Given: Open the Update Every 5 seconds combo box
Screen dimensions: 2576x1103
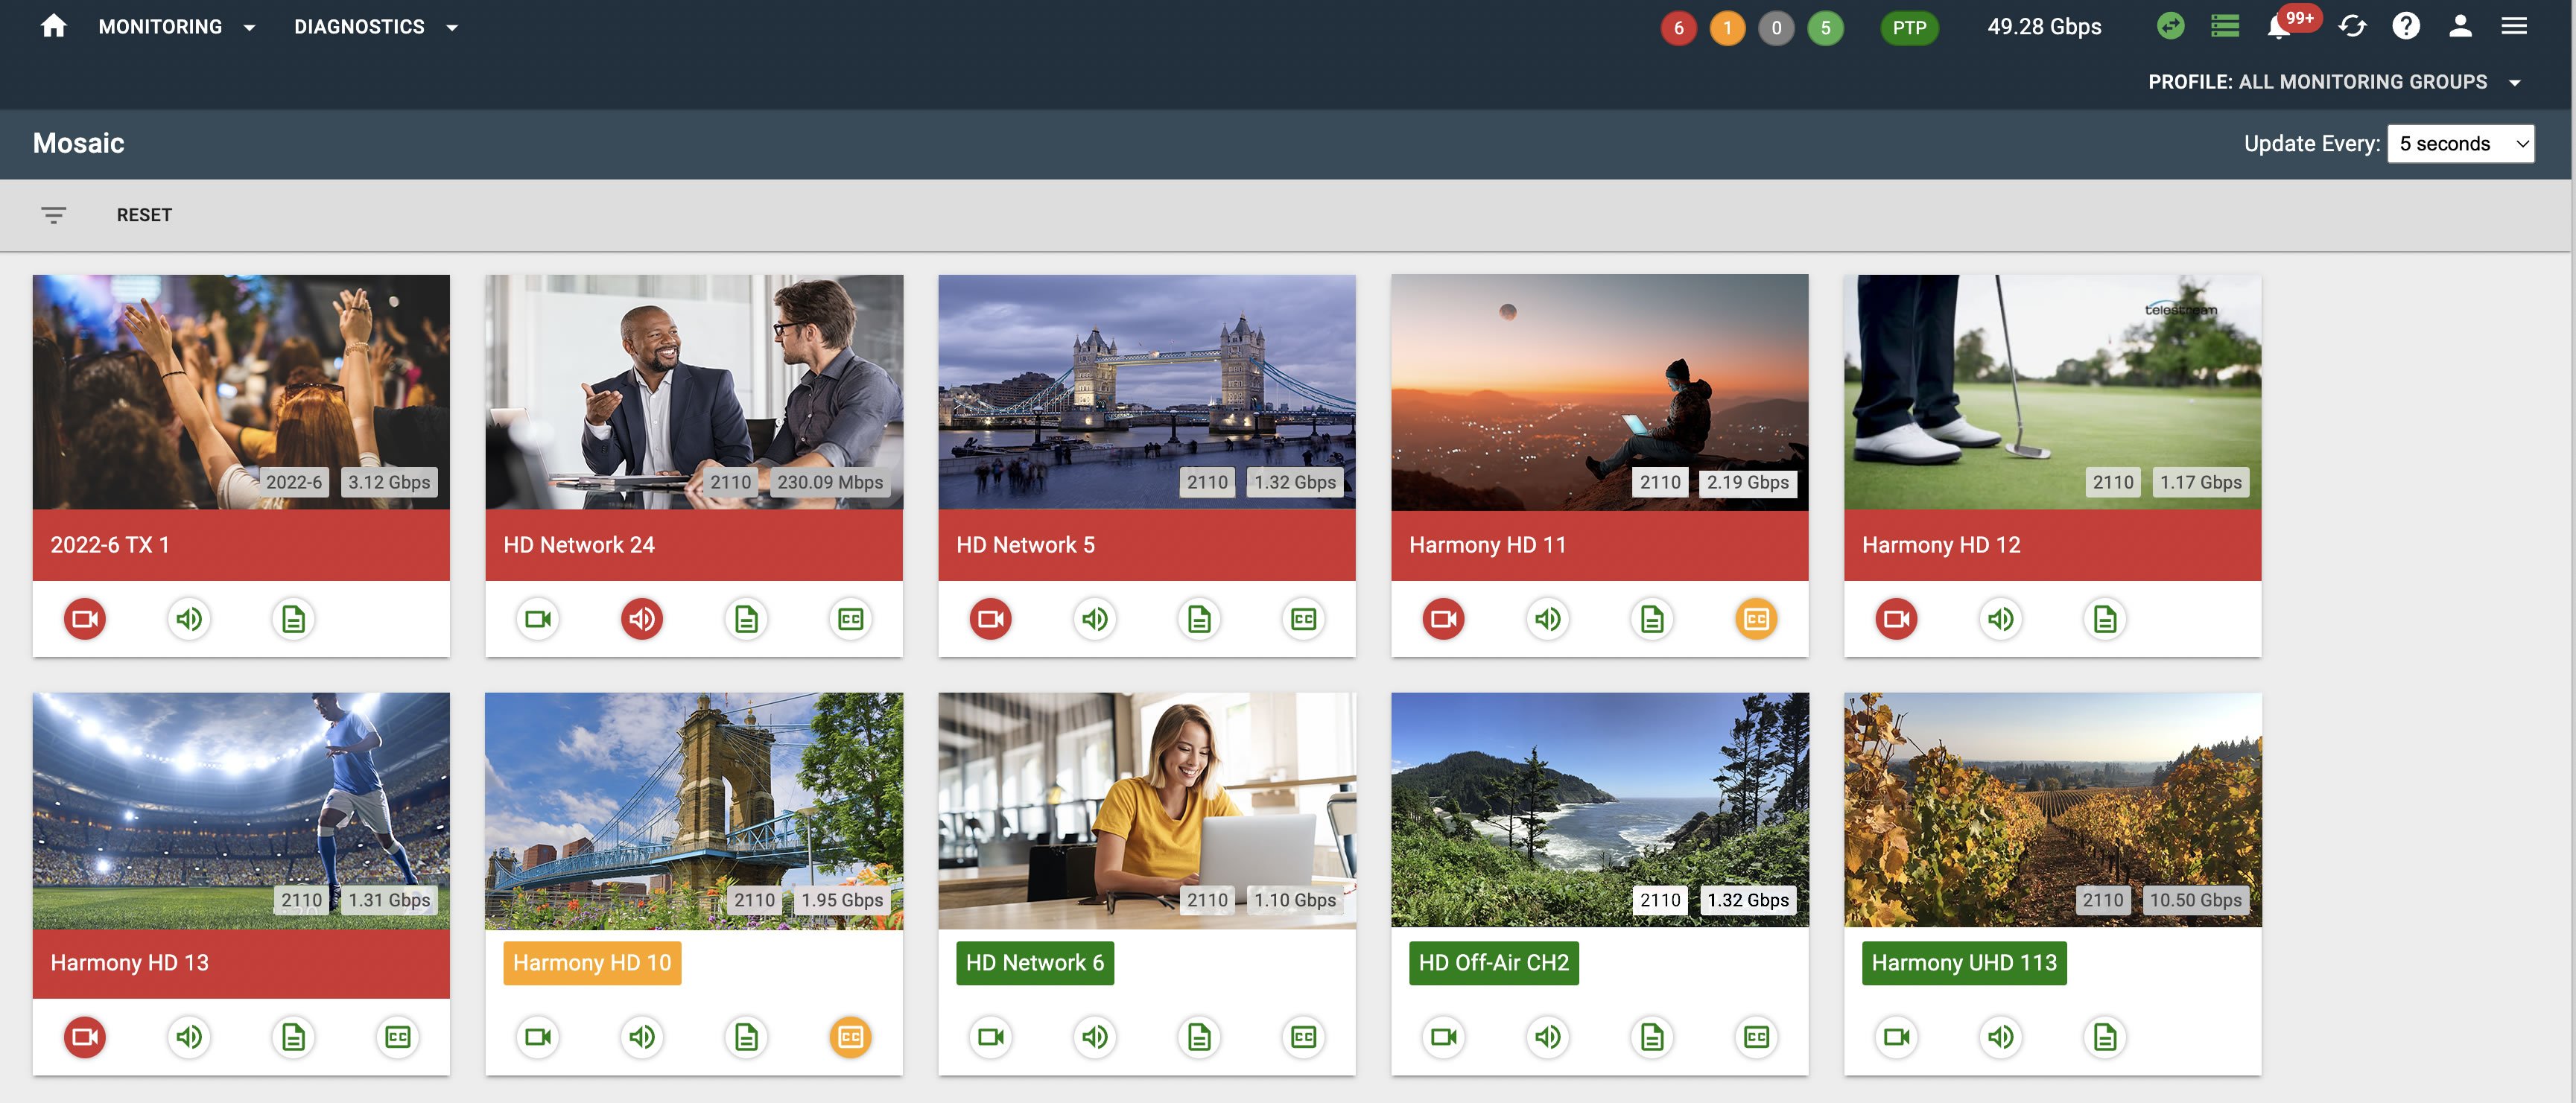Looking at the screenshot, I should pos(2460,143).
